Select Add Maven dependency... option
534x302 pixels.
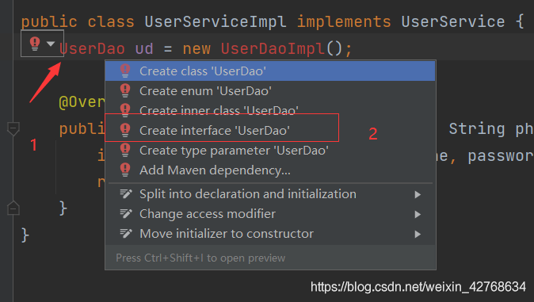pos(269,170)
